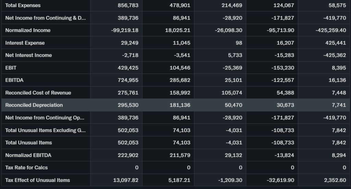This screenshot has height=189, width=351.
Task: Click the Normalized Income value 18,025.21
Action: pos(178,30)
